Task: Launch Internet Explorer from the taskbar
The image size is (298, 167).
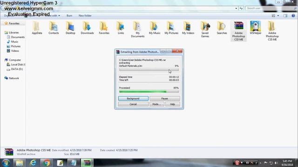Action: tap(33, 163)
